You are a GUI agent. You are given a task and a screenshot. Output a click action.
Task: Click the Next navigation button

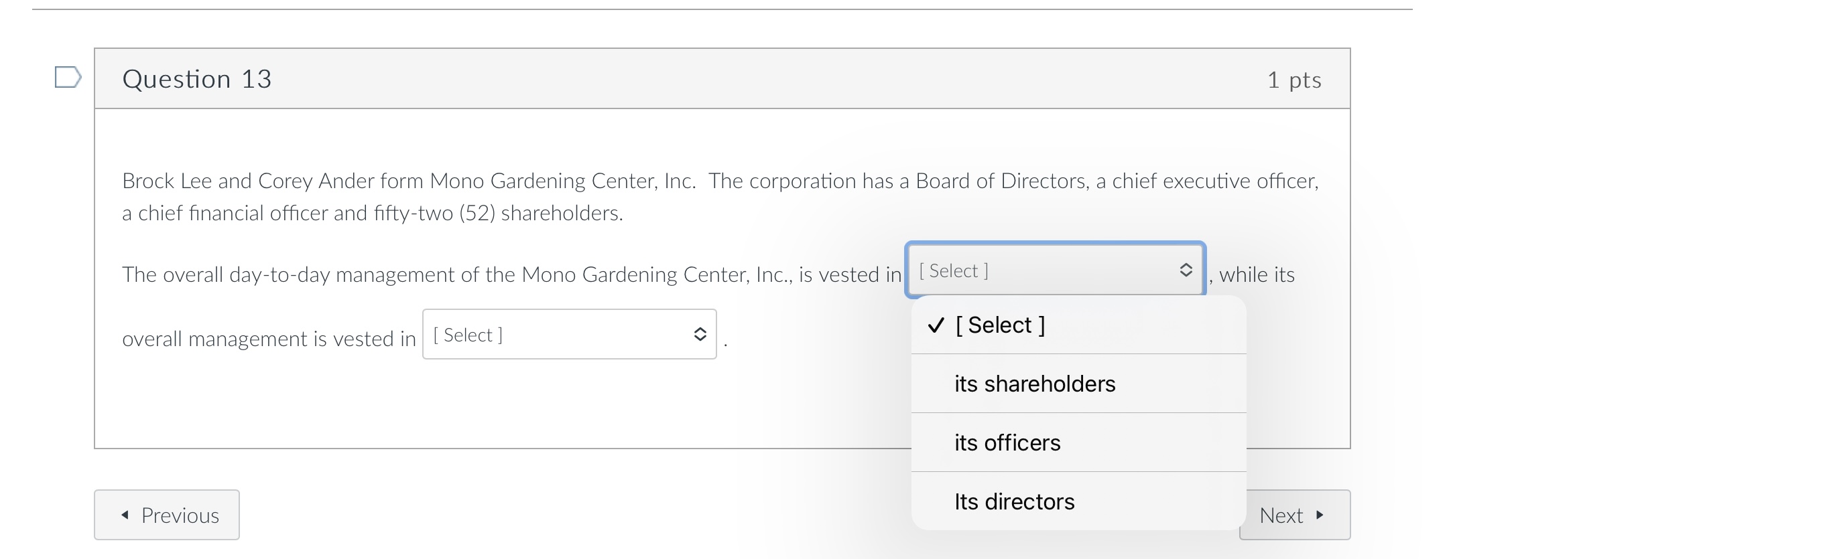click(1294, 514)
